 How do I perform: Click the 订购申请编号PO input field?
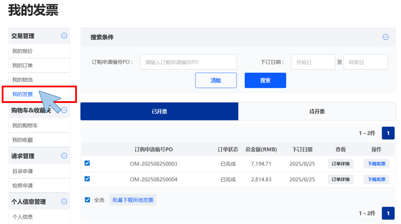pos(188,62)
